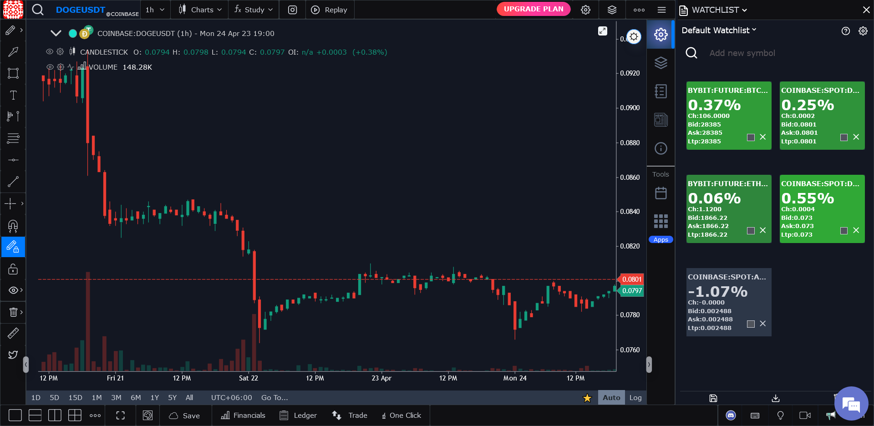Check the COINBASE:SPOT 0.25% card checkbox
The width and height of the screenshot is (874, 426).
pos(844,137)
